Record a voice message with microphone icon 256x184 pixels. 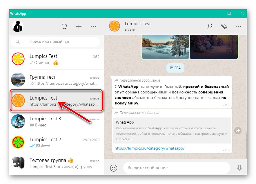coord(239,168)
